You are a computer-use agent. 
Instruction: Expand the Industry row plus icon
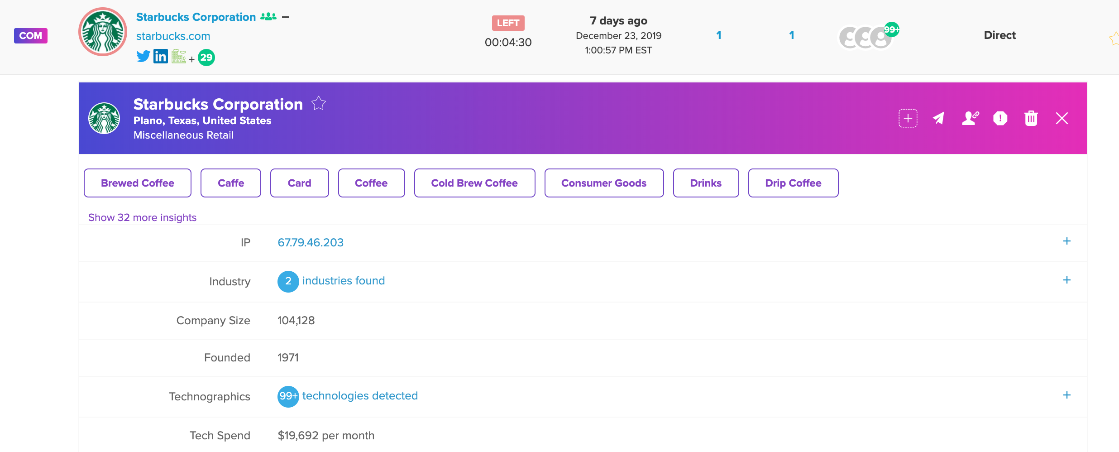1067,280
